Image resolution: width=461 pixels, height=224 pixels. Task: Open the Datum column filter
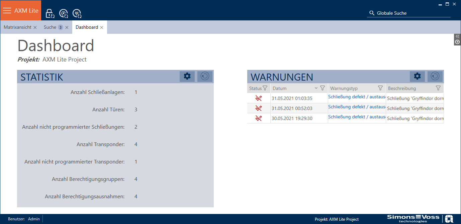pos(322,88)
